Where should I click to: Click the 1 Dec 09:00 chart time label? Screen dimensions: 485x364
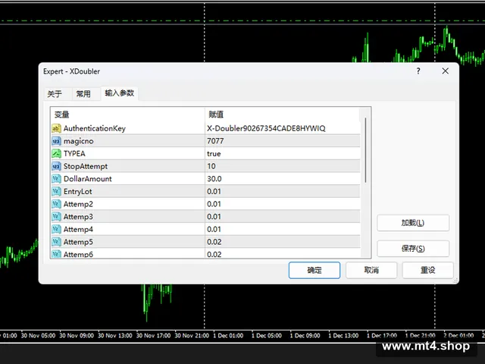pos(305,335)
